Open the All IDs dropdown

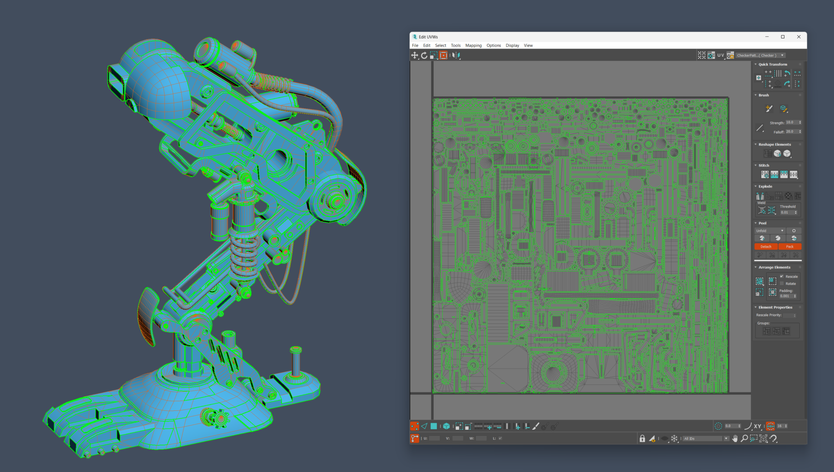coord(726,439)
